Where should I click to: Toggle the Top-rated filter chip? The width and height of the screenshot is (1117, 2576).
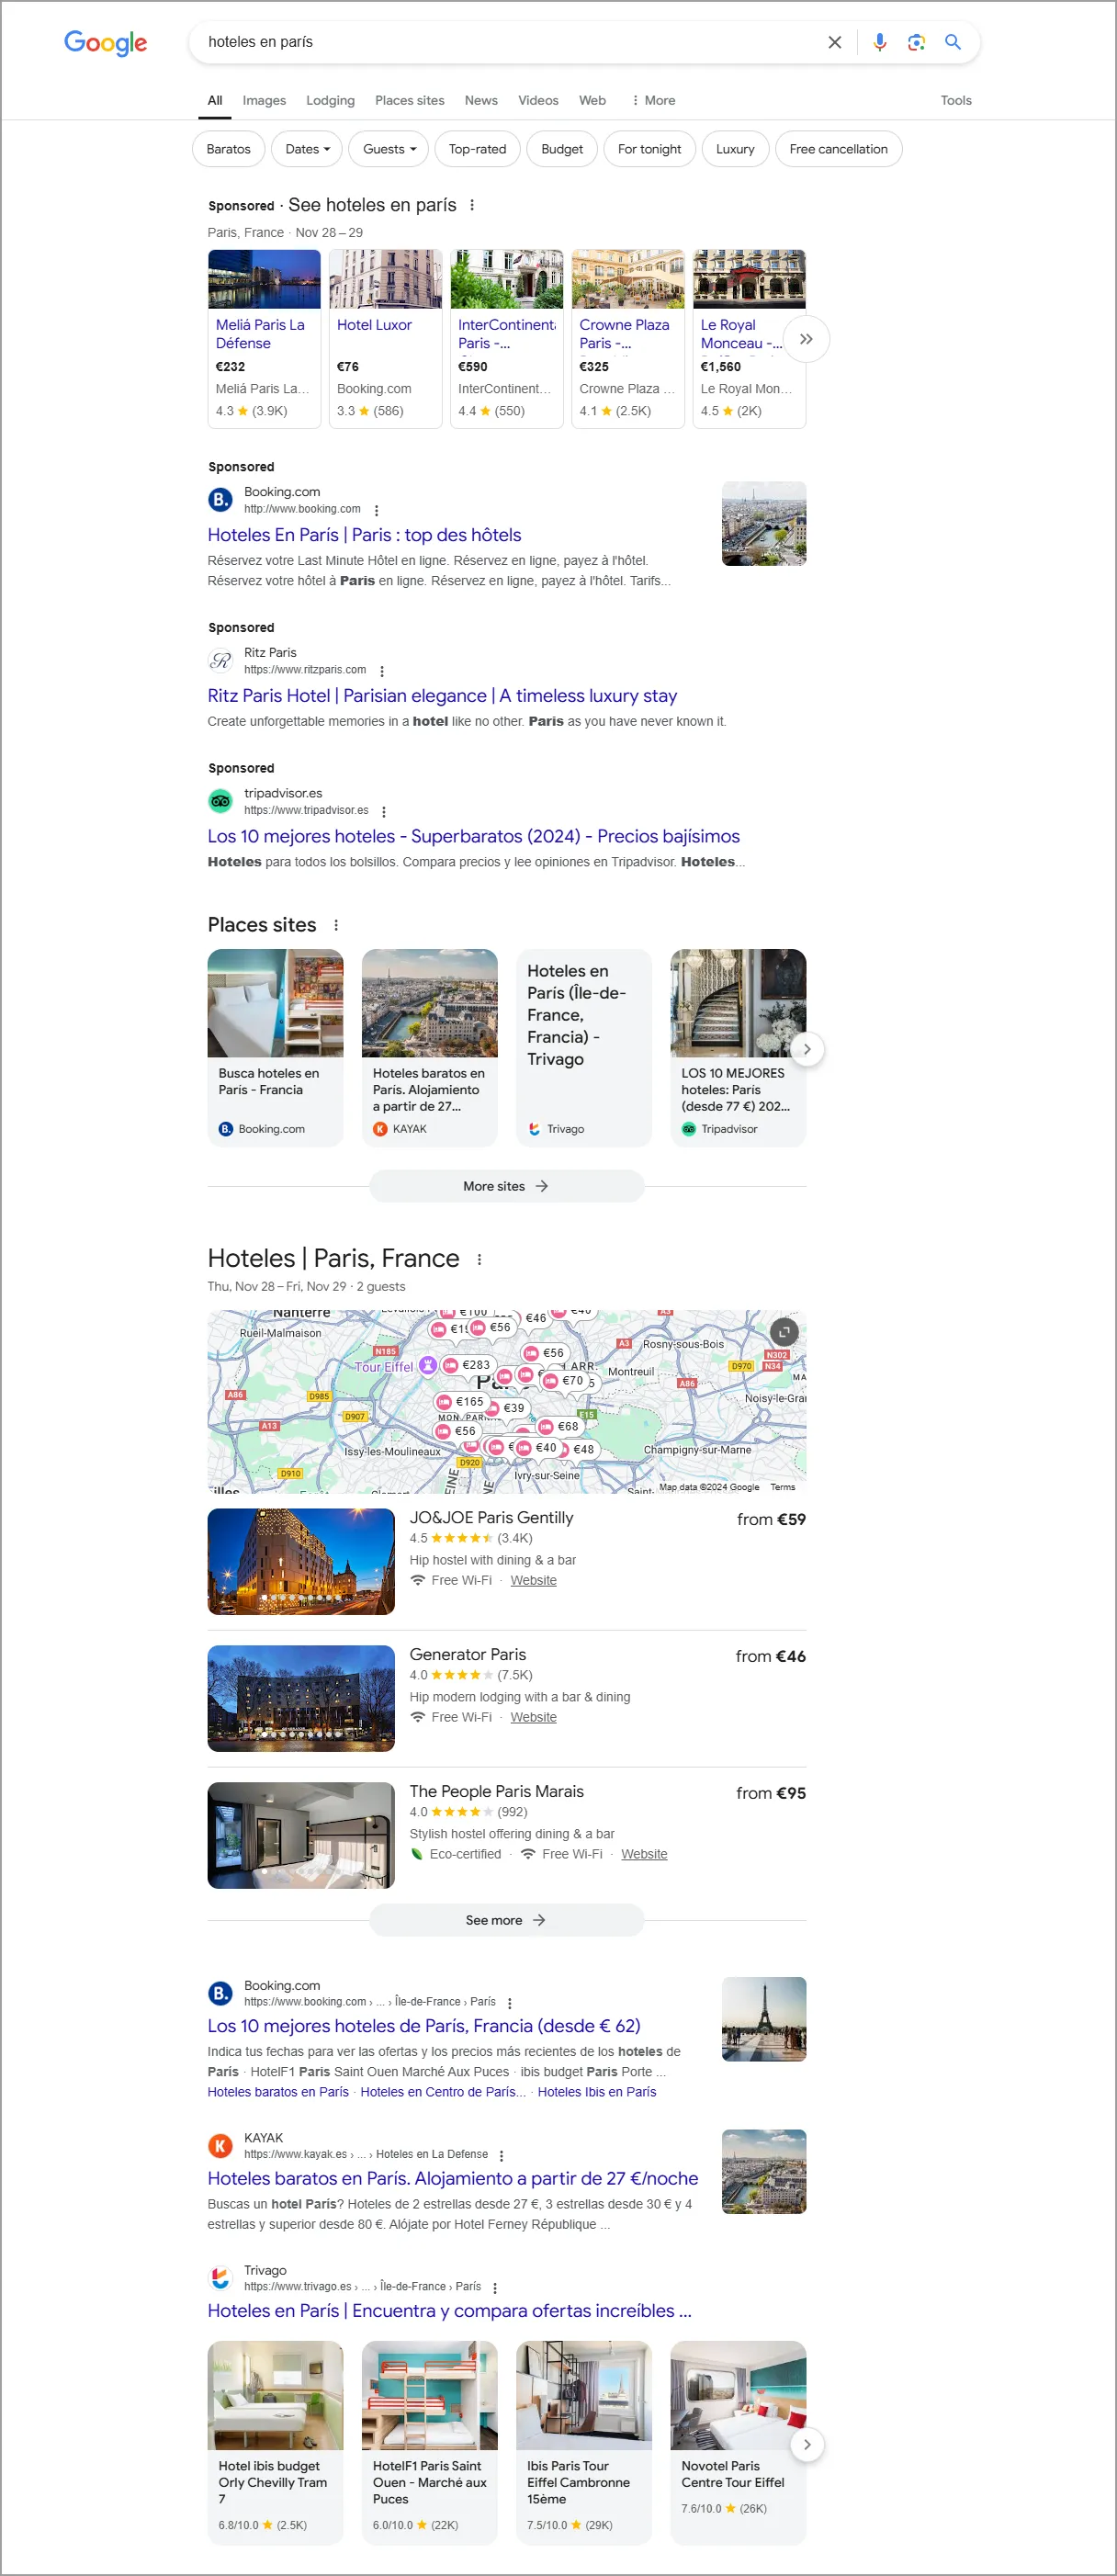click(x=477, y=149)
